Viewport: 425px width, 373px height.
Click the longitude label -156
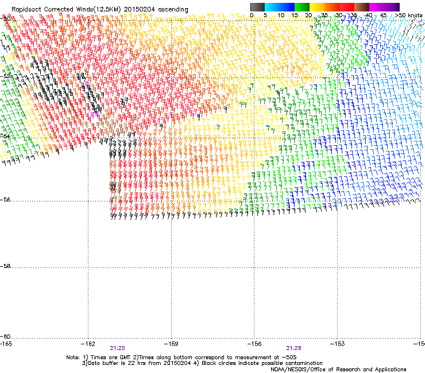tap(254, 344)
